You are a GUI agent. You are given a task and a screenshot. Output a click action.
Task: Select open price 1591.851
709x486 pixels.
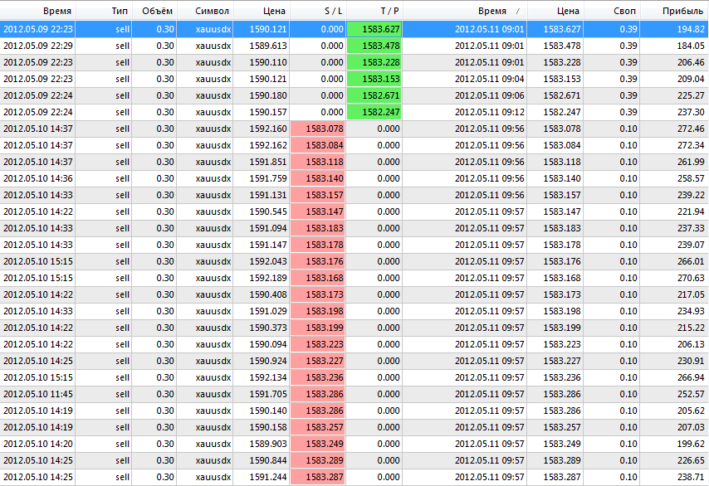click(x=268, y=162)
